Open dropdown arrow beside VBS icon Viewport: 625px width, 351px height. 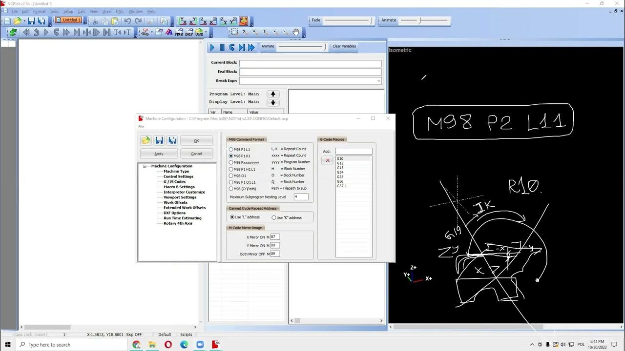pos(206,33)
